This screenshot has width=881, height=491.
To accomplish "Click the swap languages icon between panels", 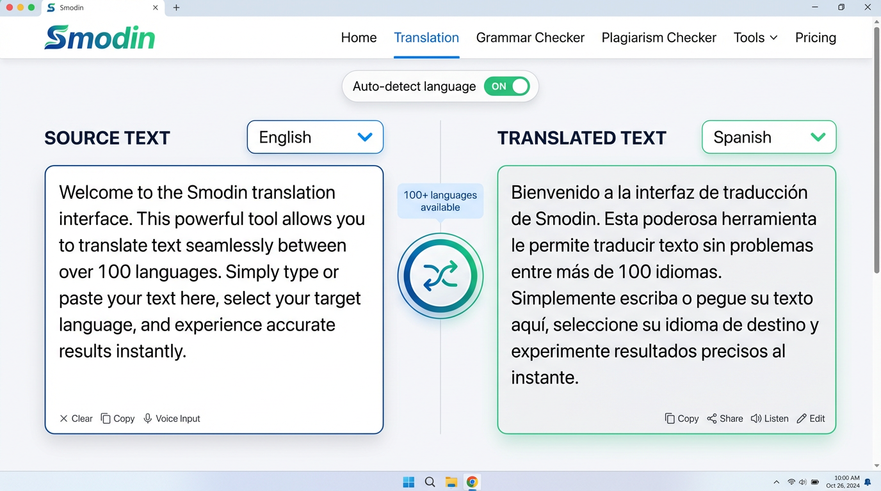I will click(x=440, y=275).
